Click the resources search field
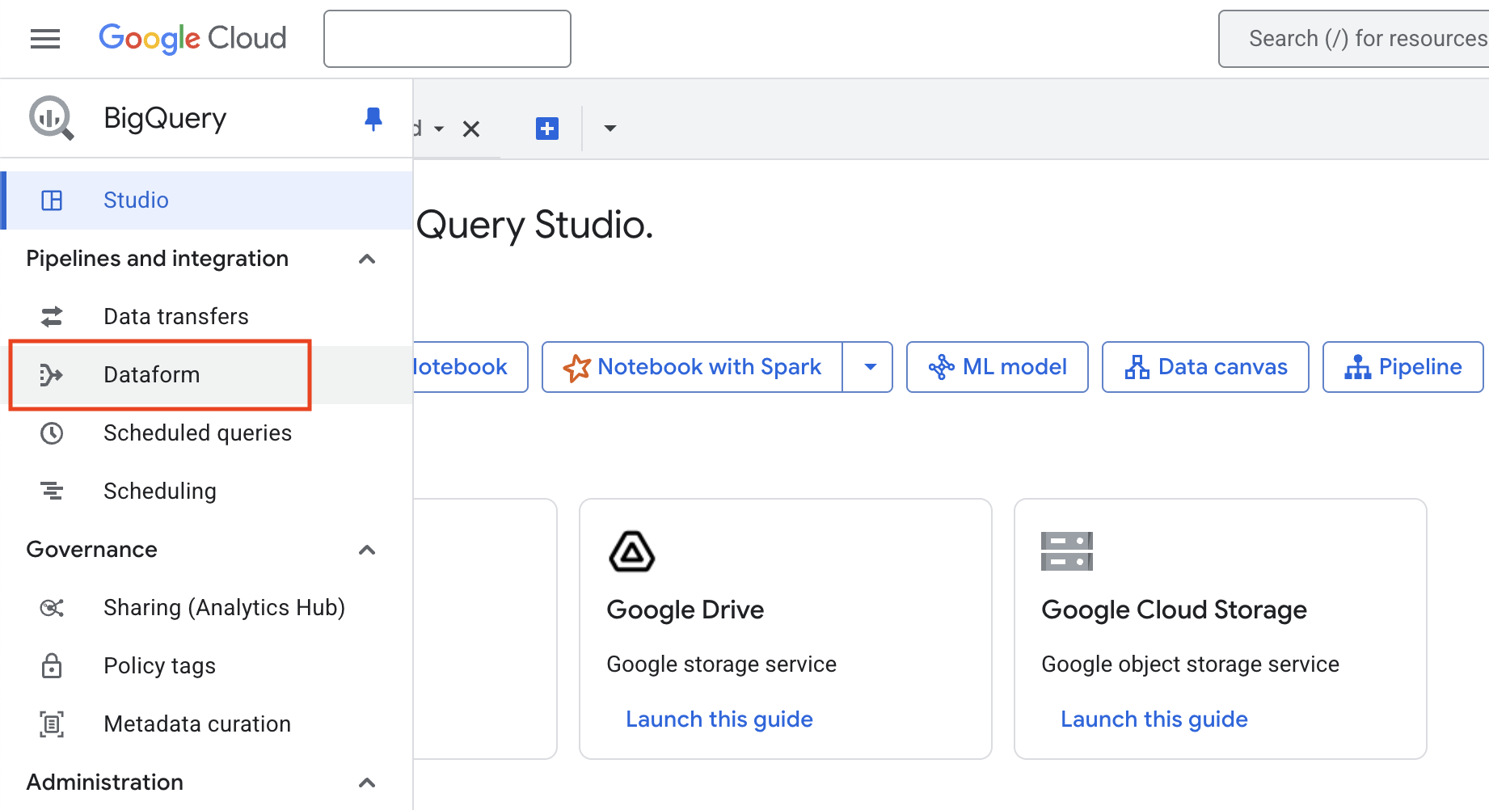The image size is (1489, 810). pyautogui.click(x=1354, y=39)
